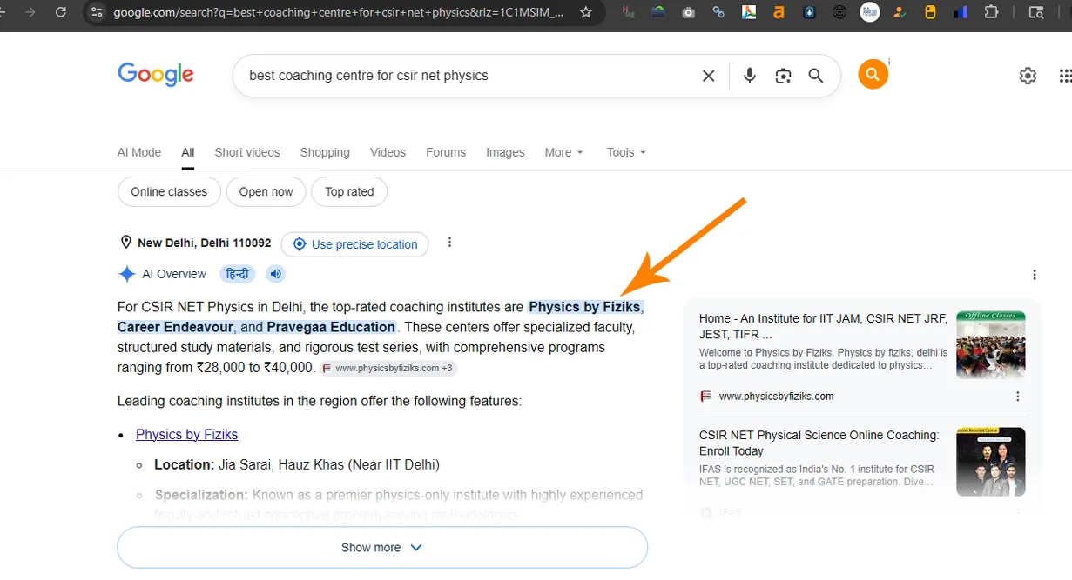Bookmark this page with the star icon
Image resolution: width=1072 pixels, height=580 pixels.
[x=586, y=12]
